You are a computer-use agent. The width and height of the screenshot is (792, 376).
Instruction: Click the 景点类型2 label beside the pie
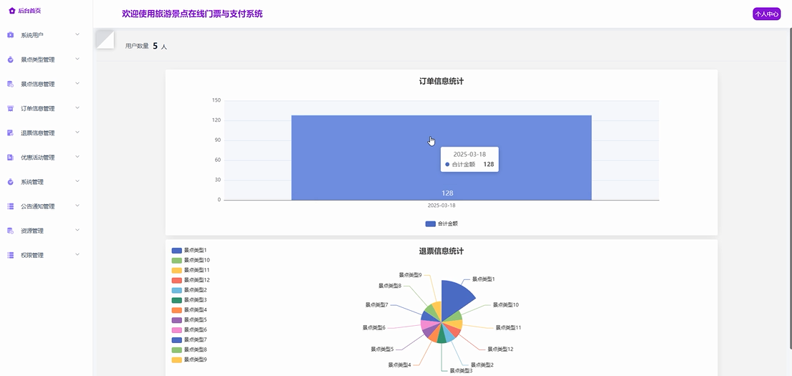click(x=482, y=365)
